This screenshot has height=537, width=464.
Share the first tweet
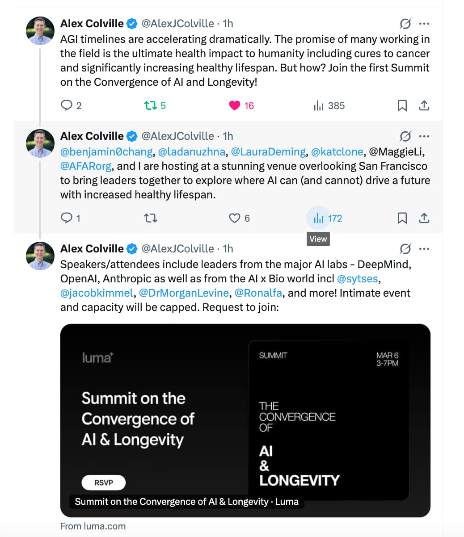click(424, 105)
